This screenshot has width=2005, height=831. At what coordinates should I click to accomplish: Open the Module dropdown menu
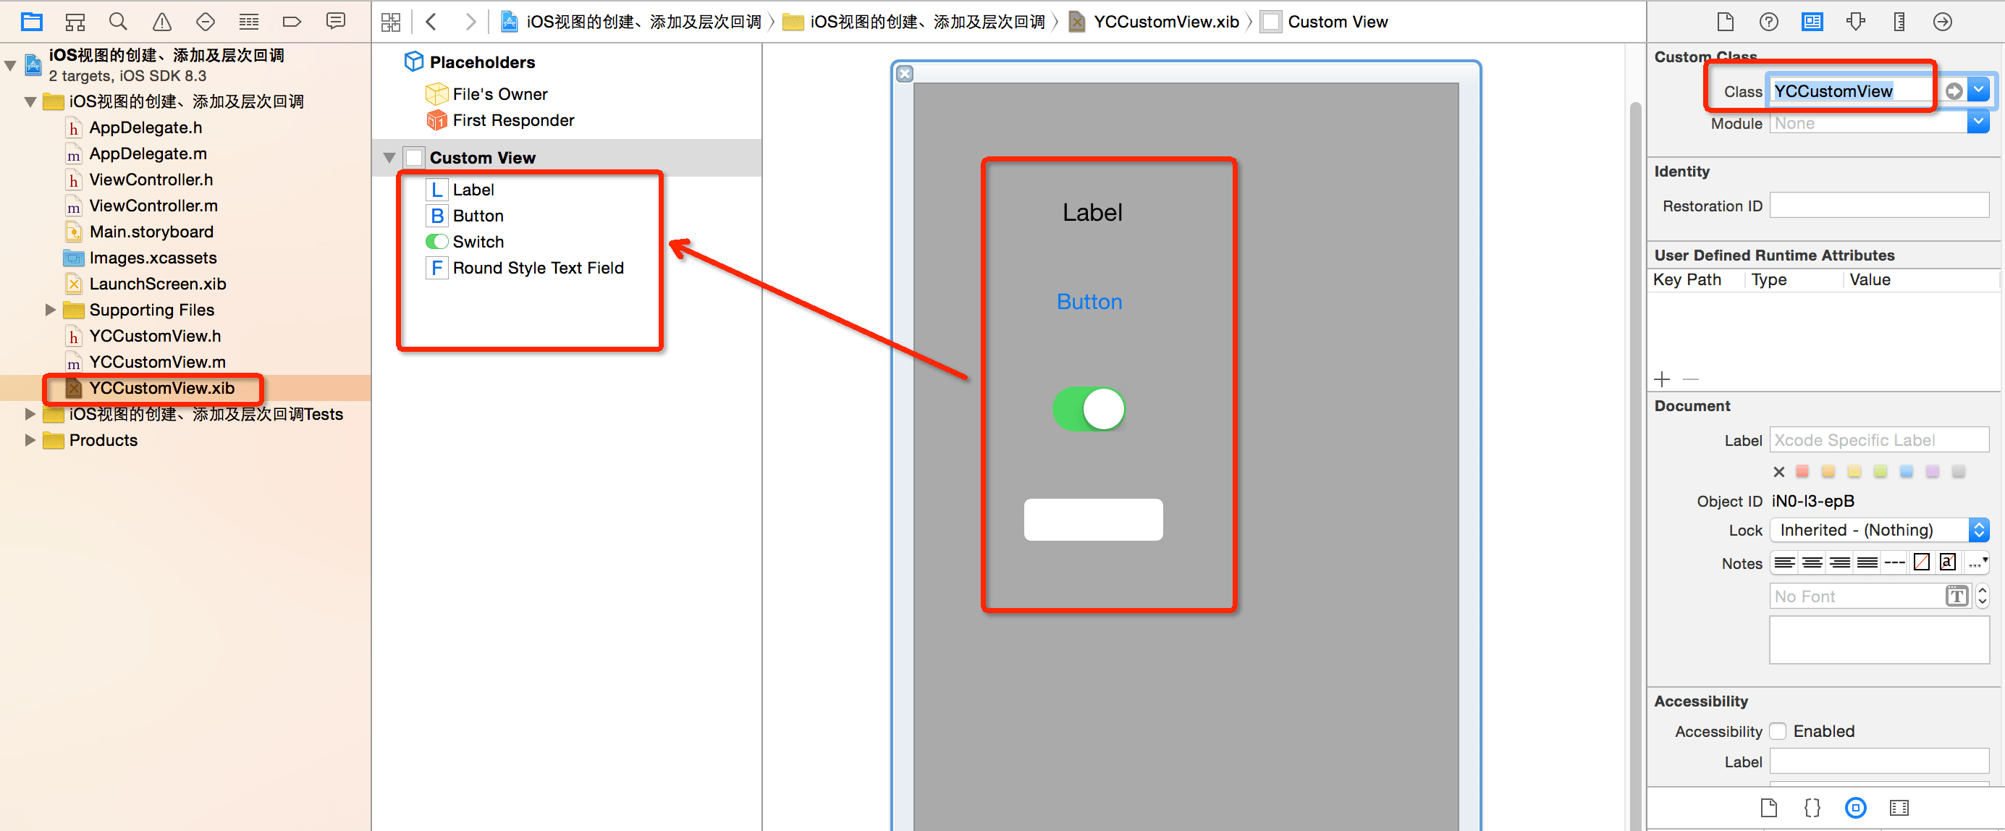click(1980, 123)
